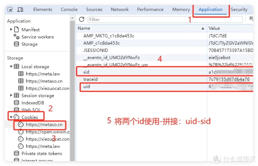Select the __eventn_id_UMO2dYNwFz cookie row

coord(165,58)
